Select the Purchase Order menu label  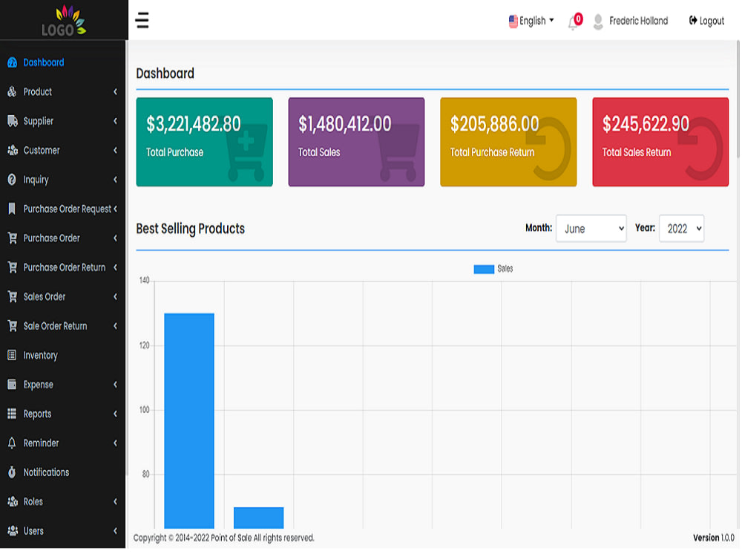tap(52, 238)
